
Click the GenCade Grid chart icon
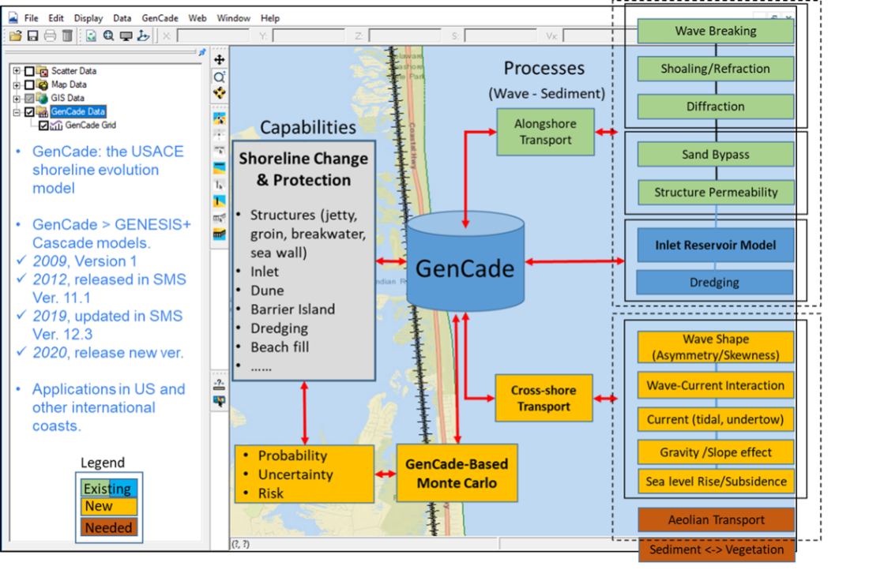(x=57, y=126)
